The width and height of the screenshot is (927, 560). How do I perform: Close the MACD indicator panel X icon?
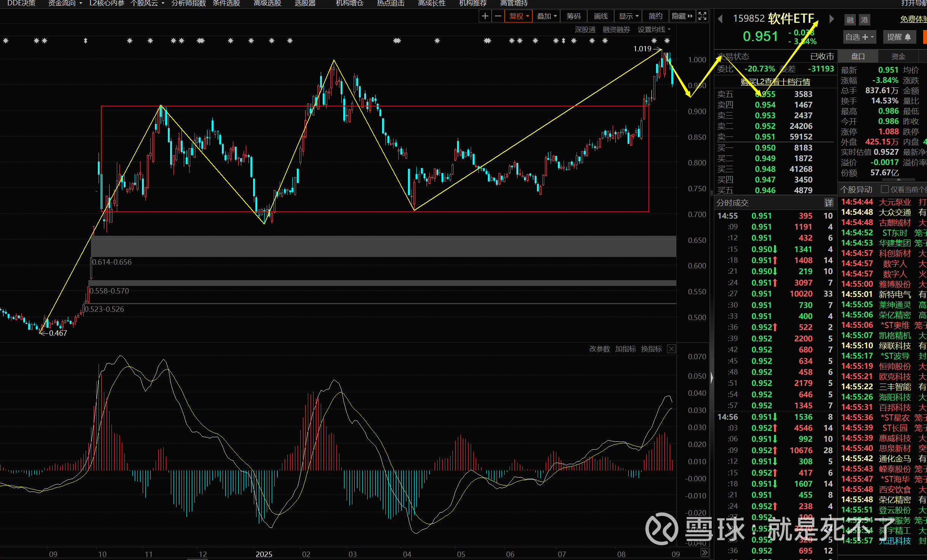coord(672,349)
